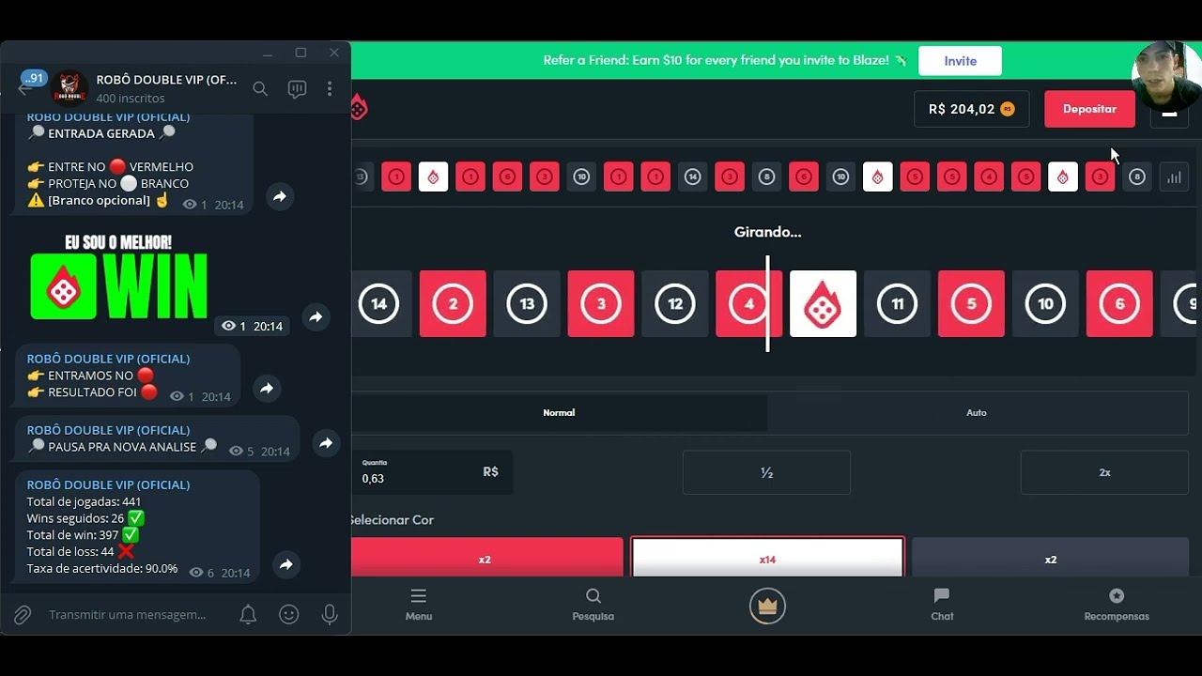Image resolution: width=1202 pixels, height=676 pixels.
Task: Go back from the Telegram channel
Action: (24, 89)
